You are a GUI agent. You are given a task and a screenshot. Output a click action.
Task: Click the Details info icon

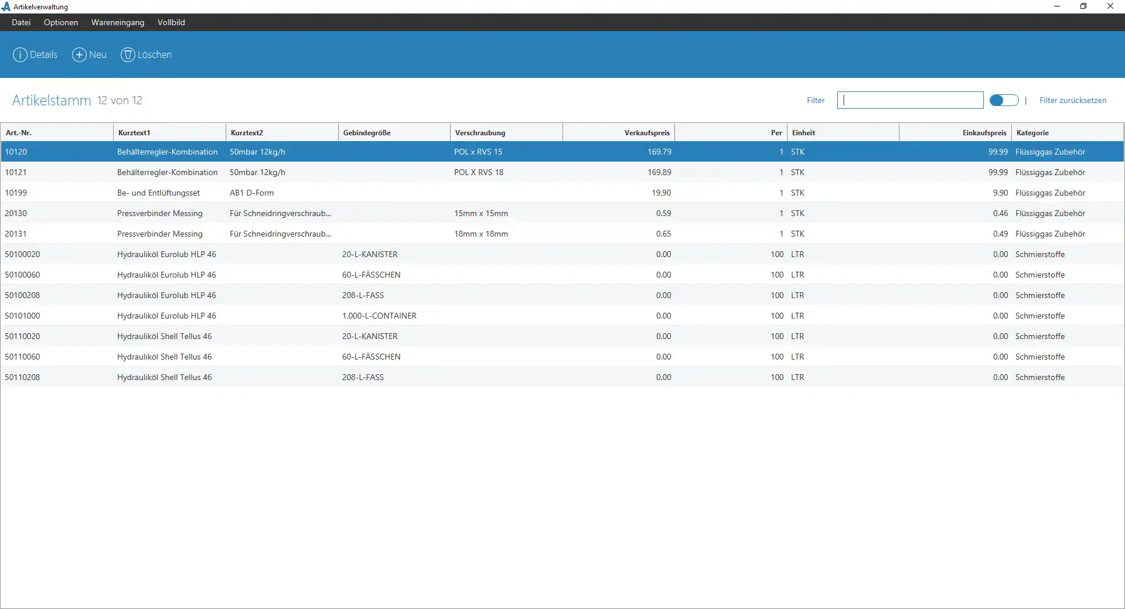(x=20, y=54)
